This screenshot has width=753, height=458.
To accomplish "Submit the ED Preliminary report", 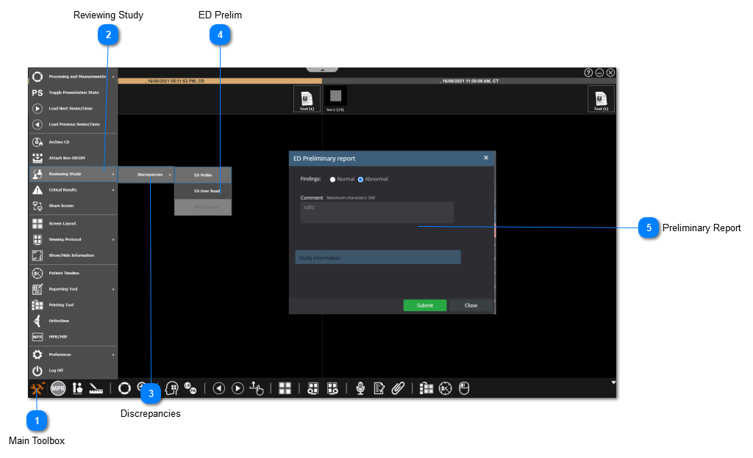I will point(424,305).
